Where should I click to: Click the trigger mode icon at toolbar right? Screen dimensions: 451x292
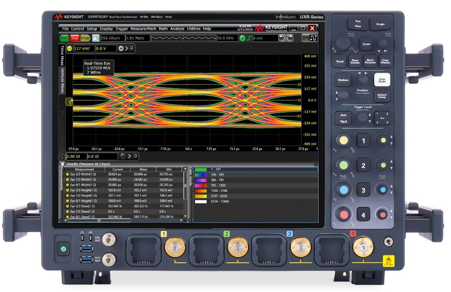(313, 38)
